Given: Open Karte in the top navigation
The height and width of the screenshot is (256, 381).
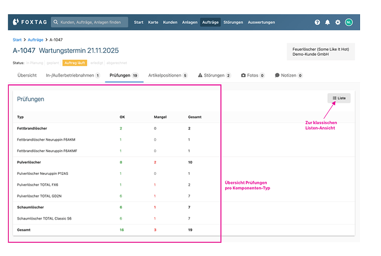Looking at the screenshot, I should (153, 23).
